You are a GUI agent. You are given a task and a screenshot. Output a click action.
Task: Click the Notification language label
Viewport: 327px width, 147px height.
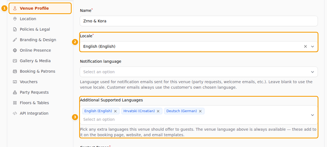tap(101, 61)
